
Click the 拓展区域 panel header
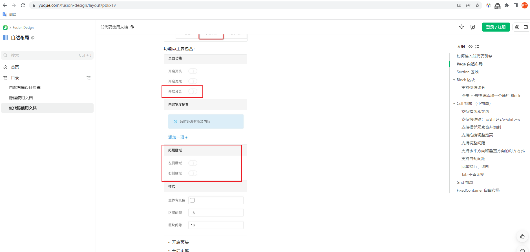(x=206, y=150)
